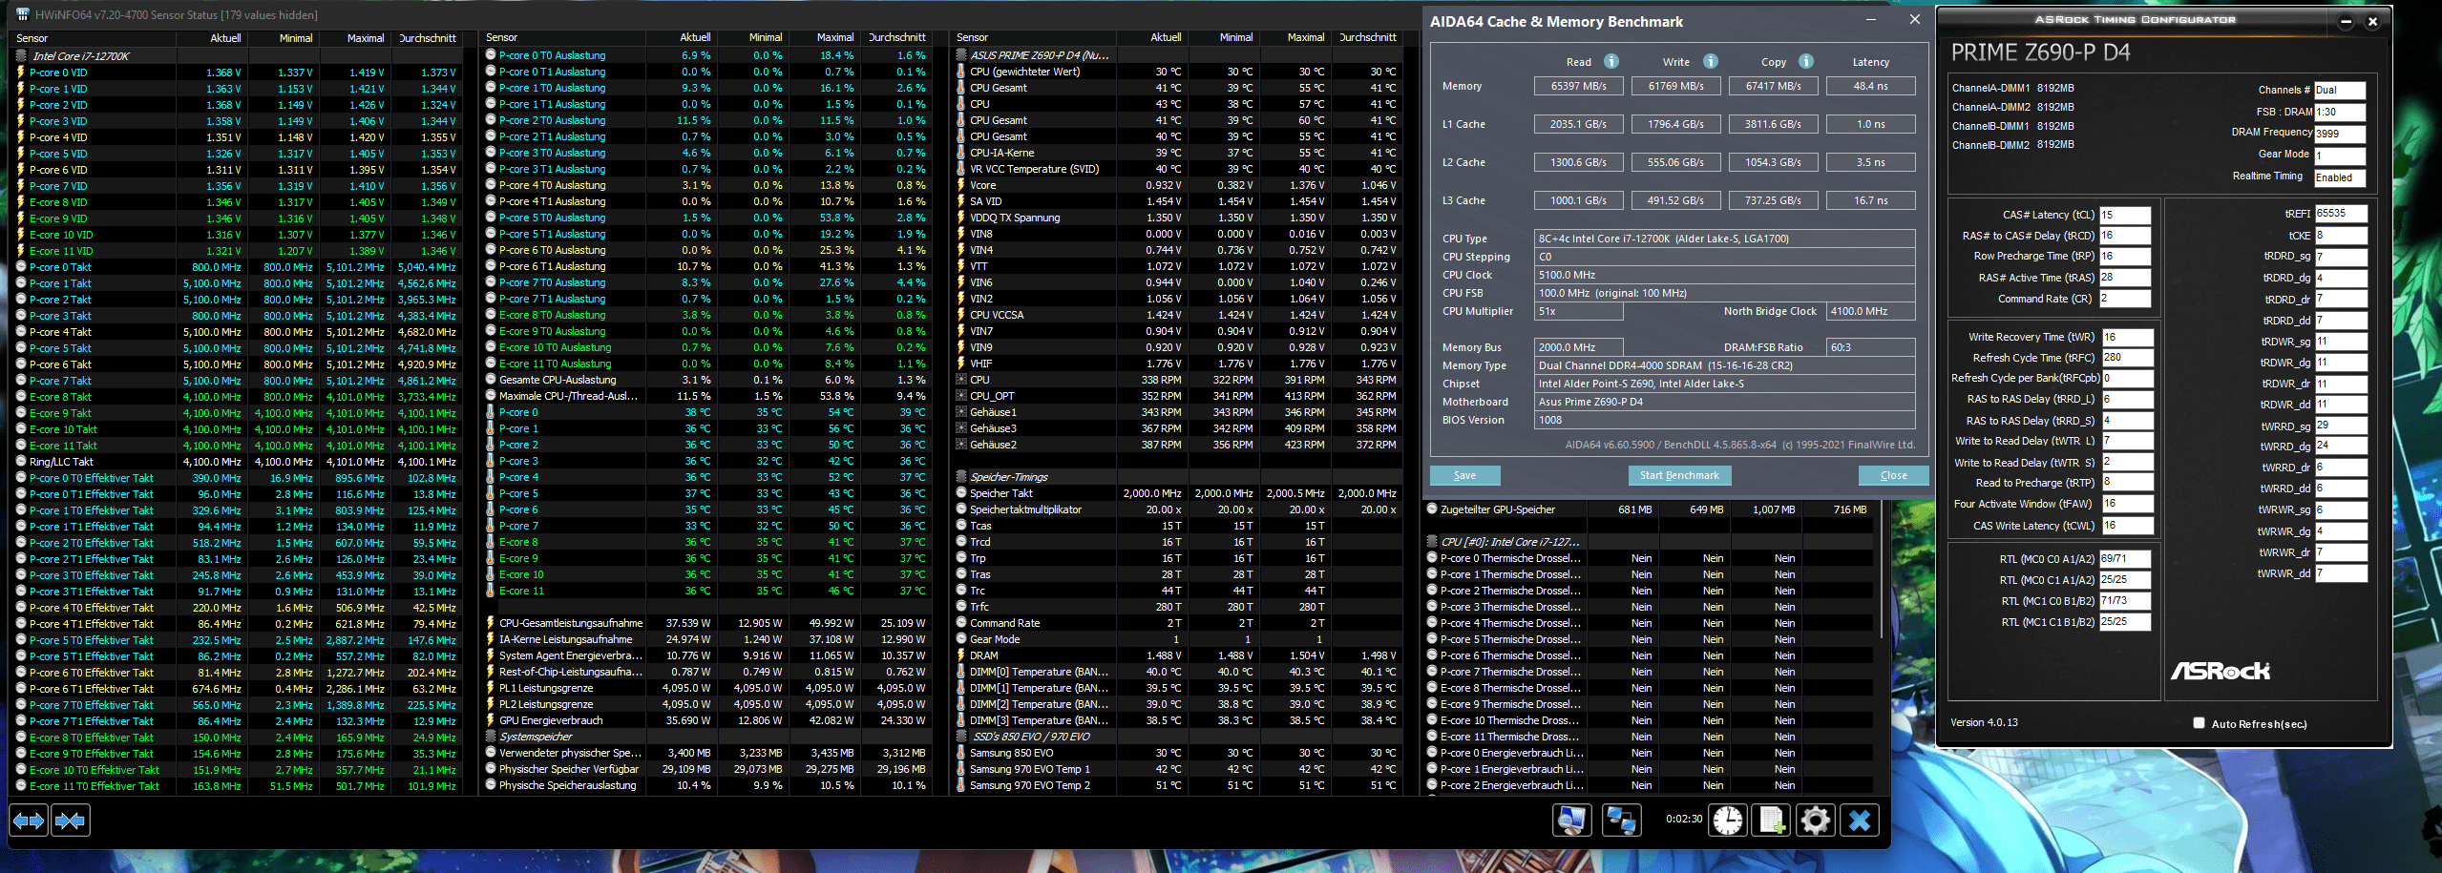Click the clock icon beside P-core 0 Takt

tap(21, 267)
